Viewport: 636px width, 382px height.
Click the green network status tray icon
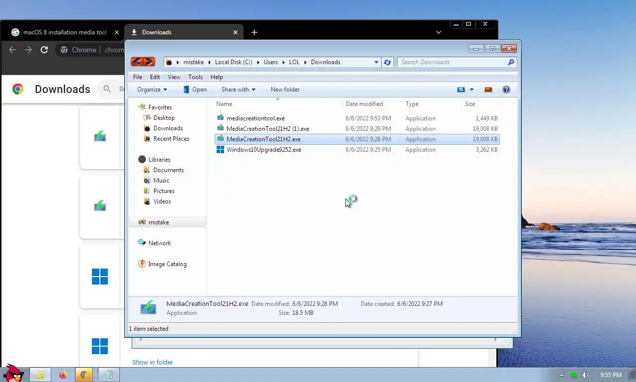[574, 375]
